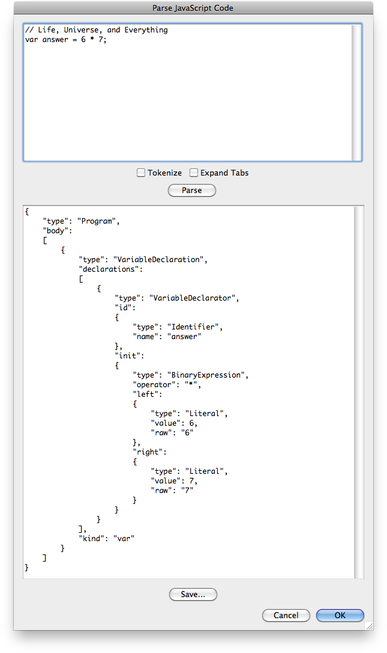The height and width of the screenshot is (653, 387).
Task: Cancel the Parse JavaScript Code dialog
Action: pos(286,615)
